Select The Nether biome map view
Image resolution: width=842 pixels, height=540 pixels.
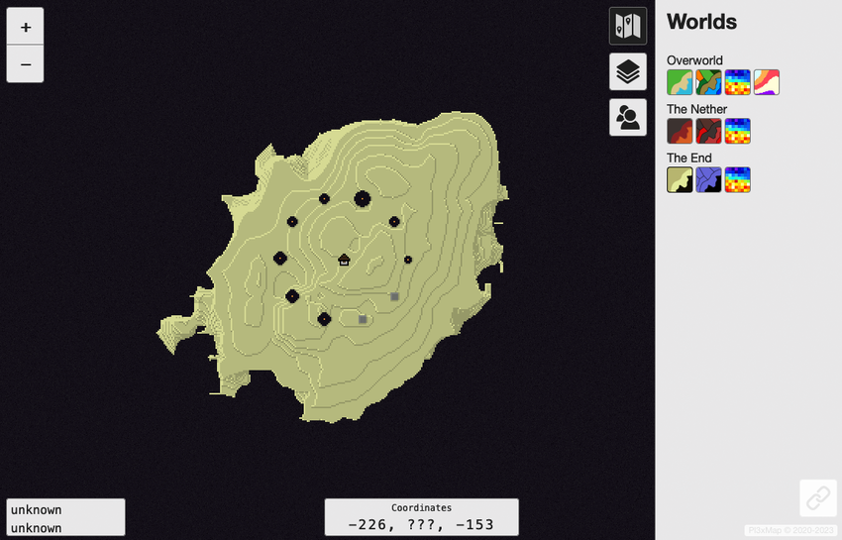tap(708, 131)
